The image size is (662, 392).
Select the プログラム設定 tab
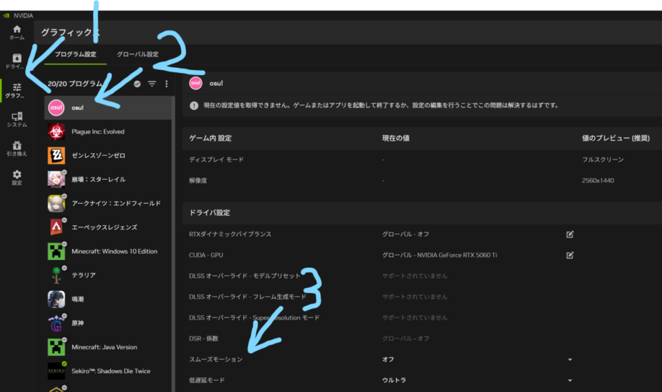[76, 54]
